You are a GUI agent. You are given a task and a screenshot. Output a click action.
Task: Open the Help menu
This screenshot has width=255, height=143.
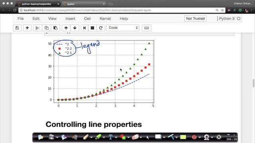click(x=124, y=19)
